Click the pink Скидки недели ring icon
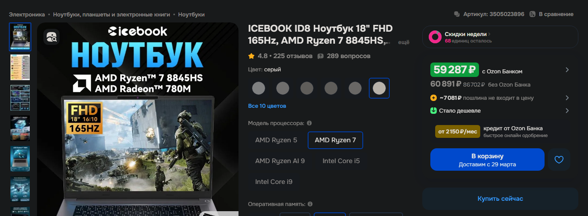Screen dimensions: 588x216 (x=435, y=37)
